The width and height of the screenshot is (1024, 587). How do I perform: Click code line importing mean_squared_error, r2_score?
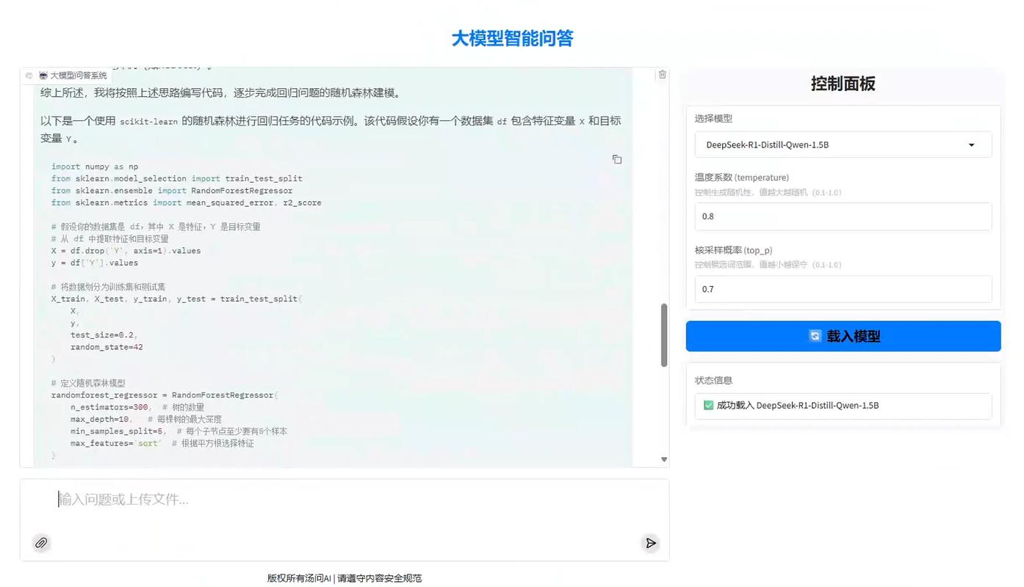[187, 203]
